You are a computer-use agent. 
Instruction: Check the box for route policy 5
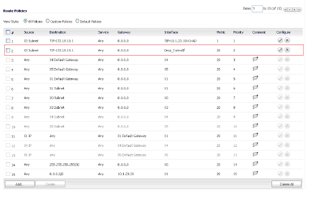tap(8, 79)
